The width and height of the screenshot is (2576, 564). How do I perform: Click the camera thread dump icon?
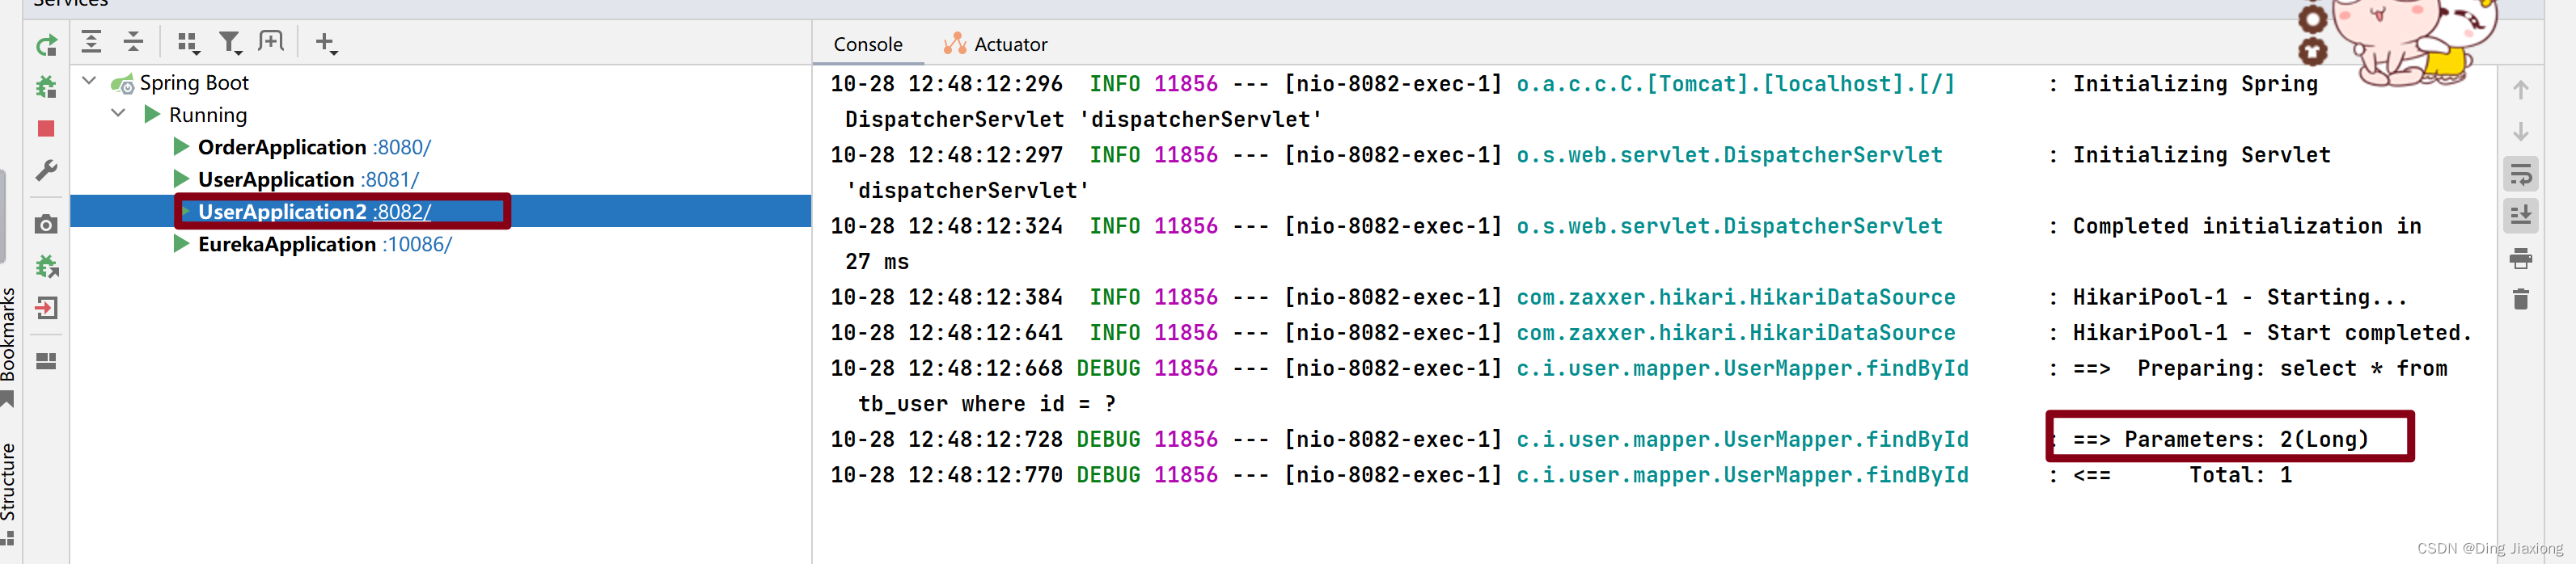[46, 225]
